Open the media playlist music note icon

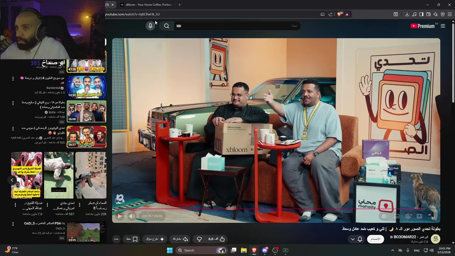point(414,14)
